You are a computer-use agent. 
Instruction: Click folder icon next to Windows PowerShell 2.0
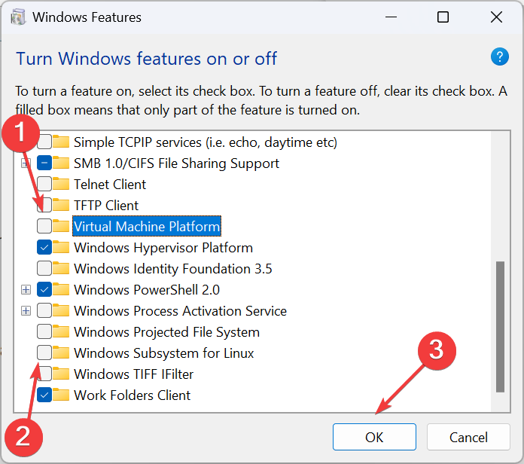(62, 289)
